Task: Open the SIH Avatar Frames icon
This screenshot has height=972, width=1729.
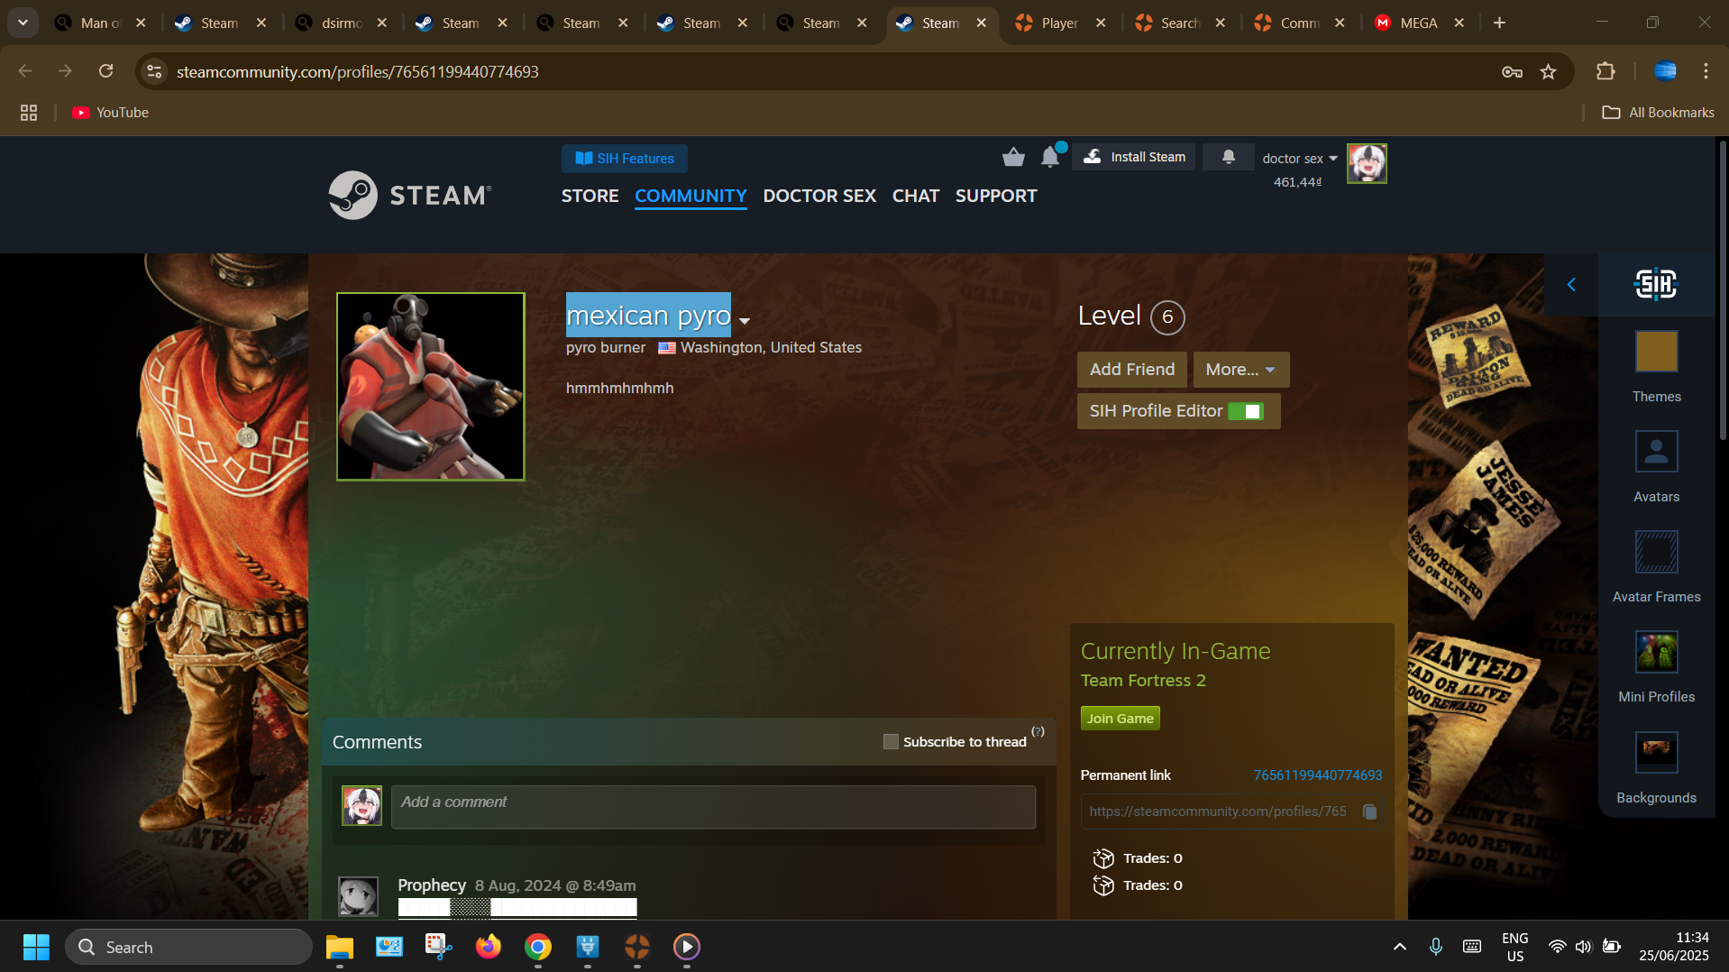Action: pyautogui.click(x=1656, y=552)
